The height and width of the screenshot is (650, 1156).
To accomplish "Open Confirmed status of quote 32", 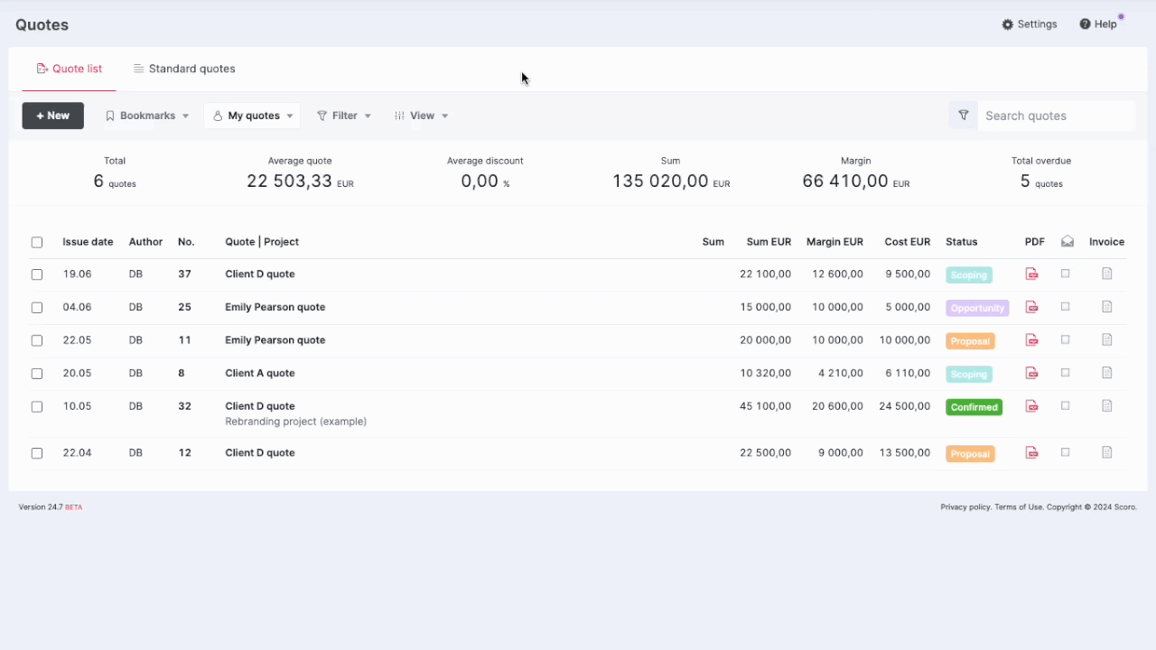I will (x=974, y=407).
